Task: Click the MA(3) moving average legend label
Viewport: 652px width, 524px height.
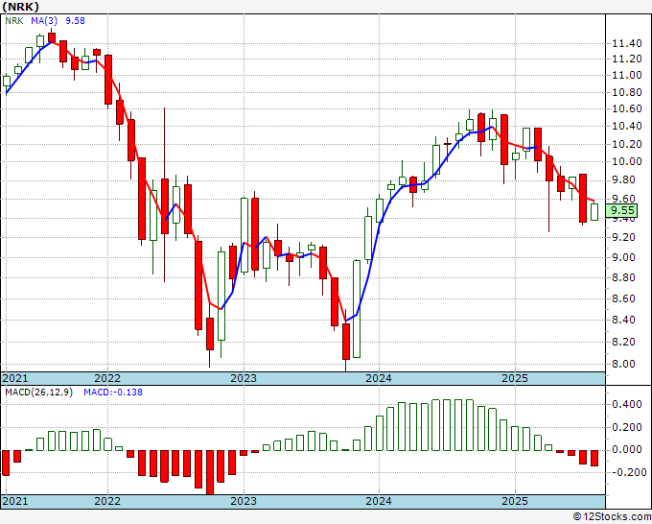Action: tap(44, 20)
